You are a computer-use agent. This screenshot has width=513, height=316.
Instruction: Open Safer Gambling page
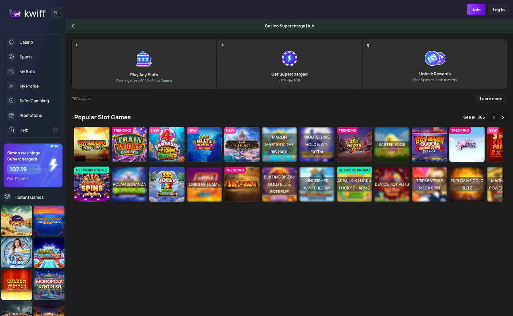tap(33, 101)
